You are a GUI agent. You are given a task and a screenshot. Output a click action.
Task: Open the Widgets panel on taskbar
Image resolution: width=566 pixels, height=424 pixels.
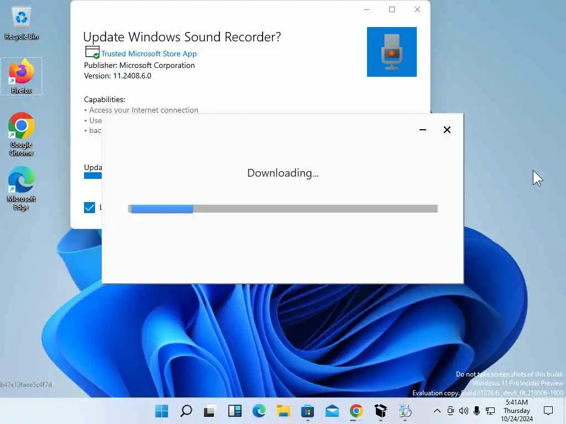coord(234,411)
